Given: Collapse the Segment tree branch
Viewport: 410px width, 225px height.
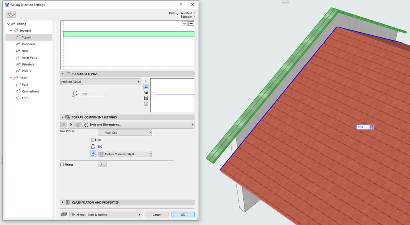Looking at the screenshot, I should [11, 31].
